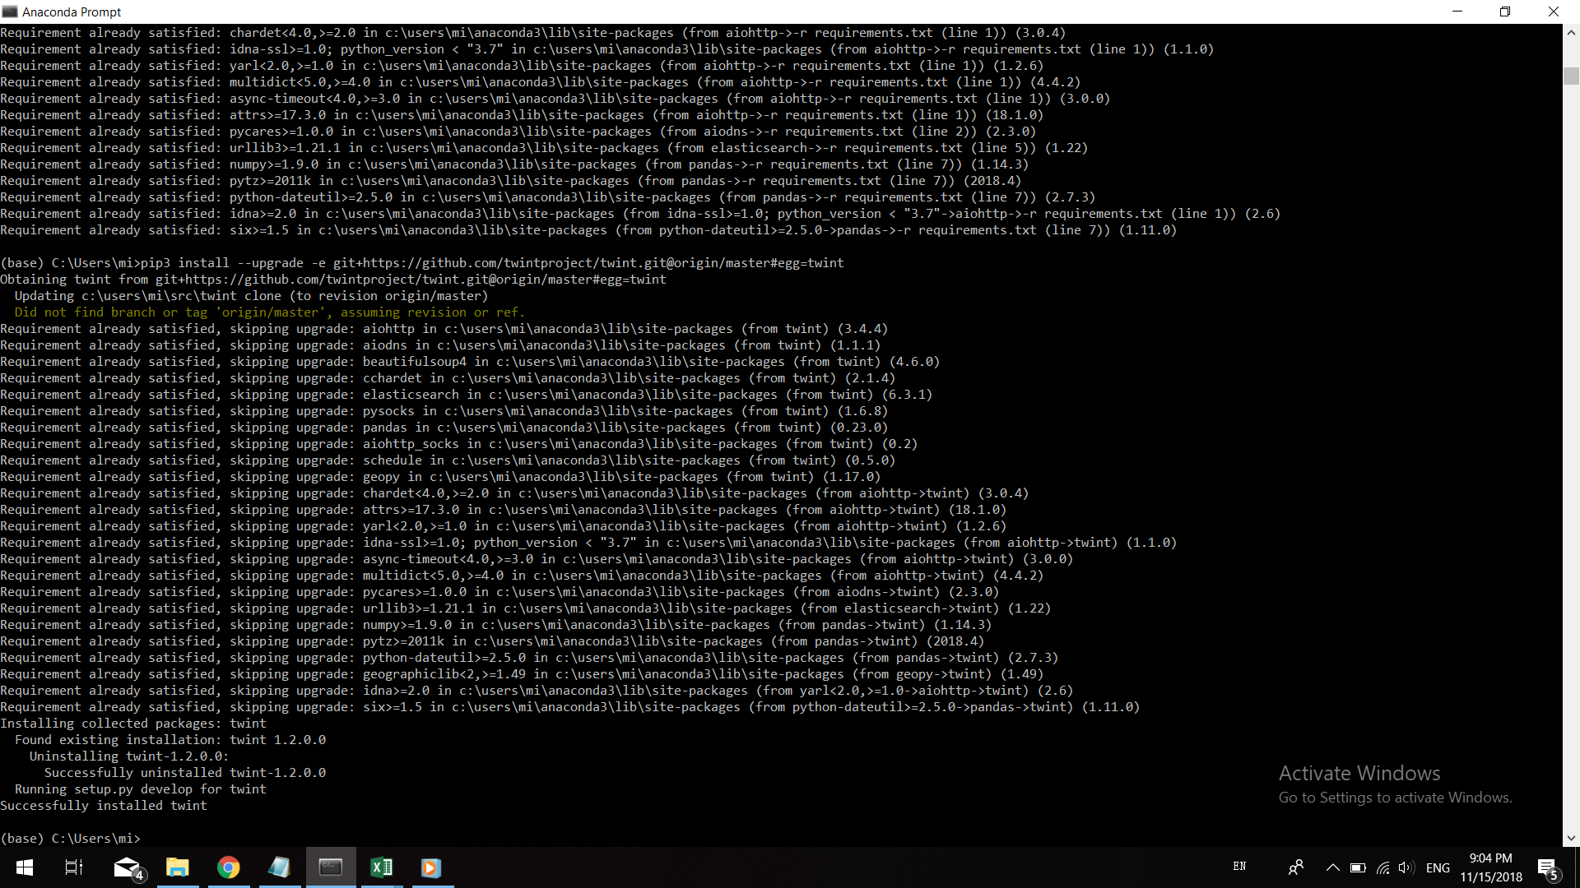
Task: Select the EN input method indicator
Action: (x=1240, y=866)
